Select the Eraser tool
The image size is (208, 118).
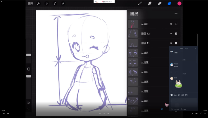159,4
